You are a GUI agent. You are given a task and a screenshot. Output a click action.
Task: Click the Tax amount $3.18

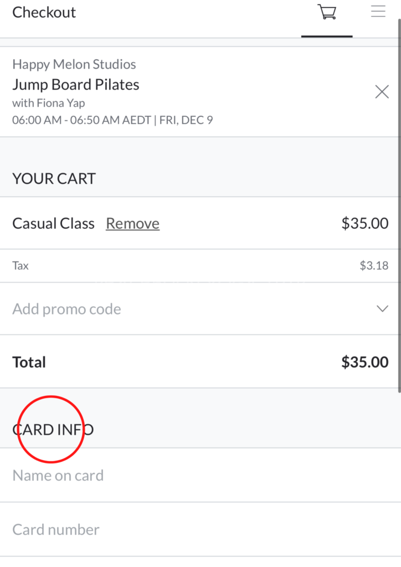[x=374, y=266]
